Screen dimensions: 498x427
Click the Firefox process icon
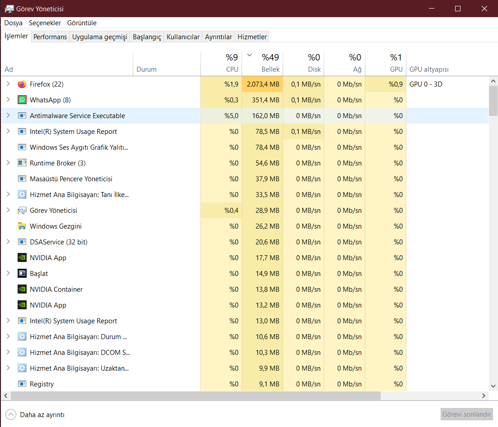tap(22, 84)
